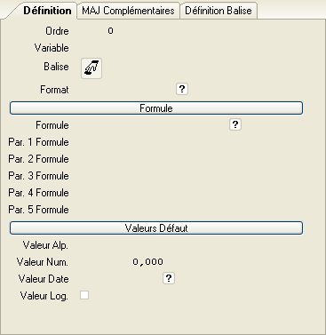Click the Format input field

pyautogui.click(x=123, y=89)
